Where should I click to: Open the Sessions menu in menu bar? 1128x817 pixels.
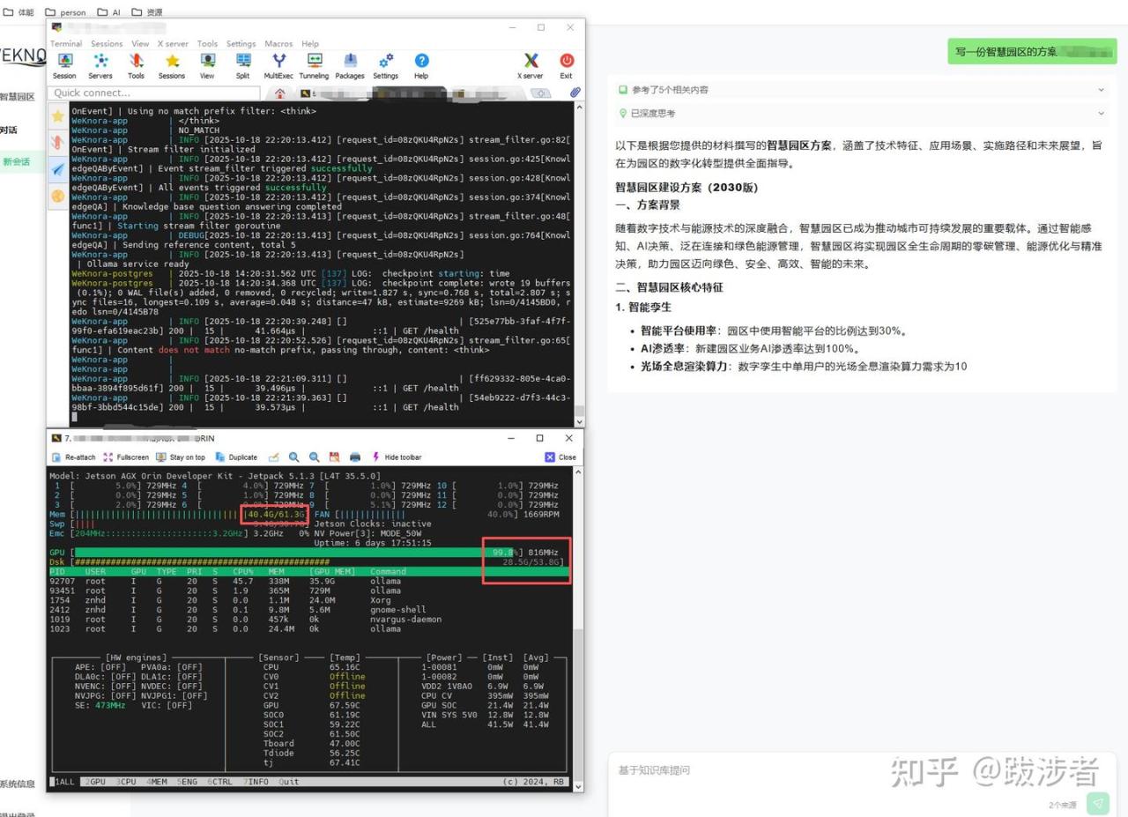coord(107,43)
